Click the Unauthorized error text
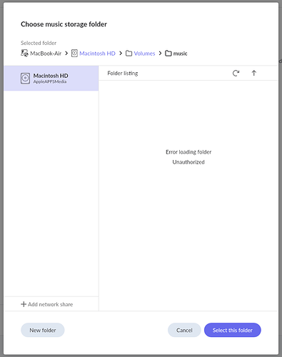 (188, 162)
